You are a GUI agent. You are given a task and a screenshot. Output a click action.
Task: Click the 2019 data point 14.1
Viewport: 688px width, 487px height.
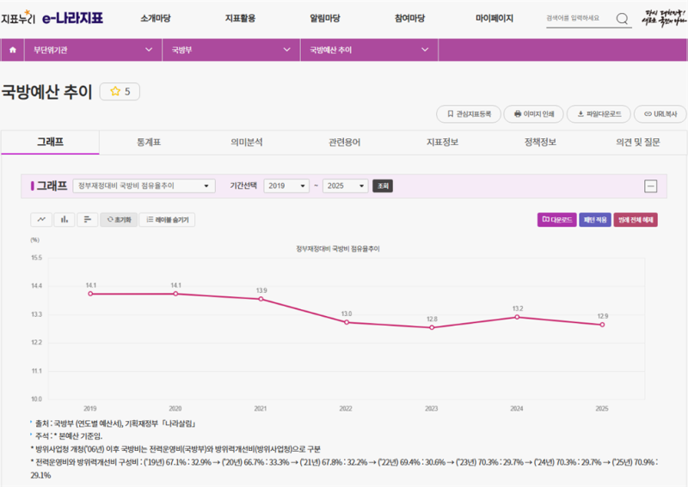tap(90, 294)
